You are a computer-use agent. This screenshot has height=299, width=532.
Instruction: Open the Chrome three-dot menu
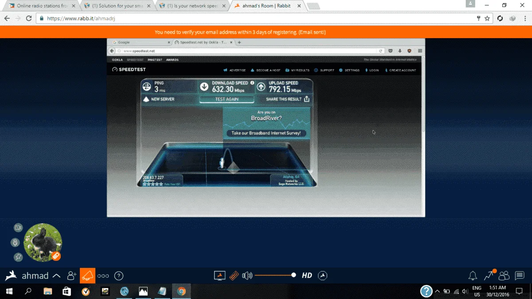pos(524,19)
